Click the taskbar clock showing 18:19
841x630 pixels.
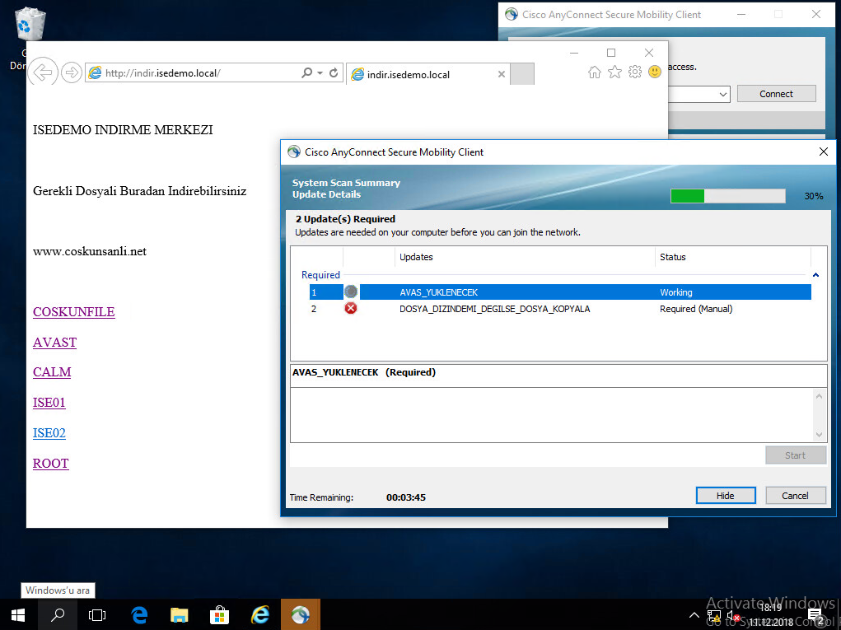pyautogui.click(x=771, y=615)
